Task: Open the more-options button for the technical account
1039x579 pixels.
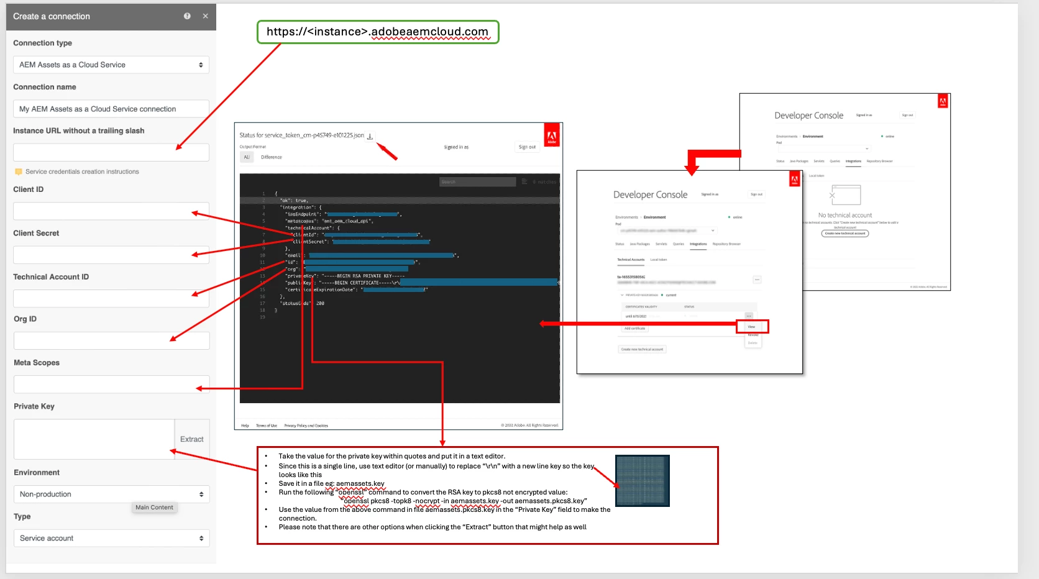Action: (x=757, y=280)
